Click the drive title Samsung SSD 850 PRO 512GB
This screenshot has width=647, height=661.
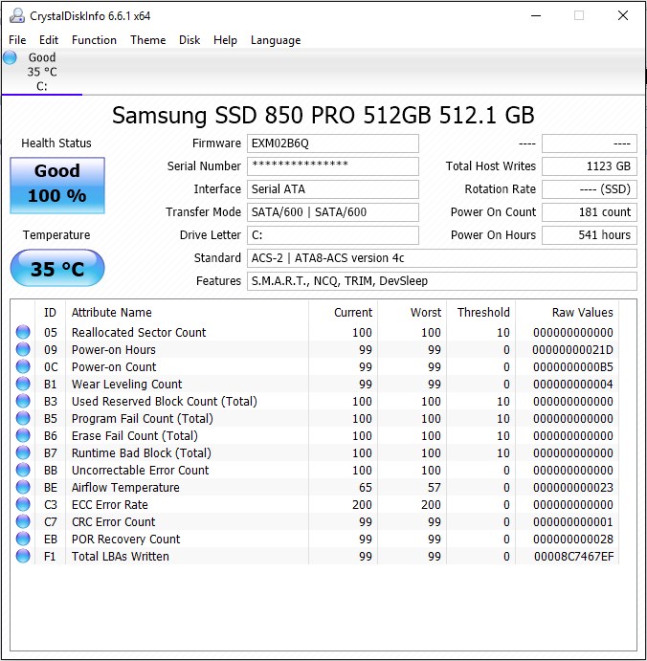click(x=323, y=115)
